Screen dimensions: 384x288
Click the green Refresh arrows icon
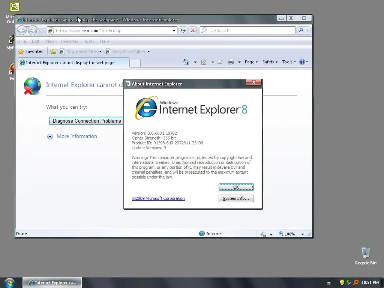(183, 31)
